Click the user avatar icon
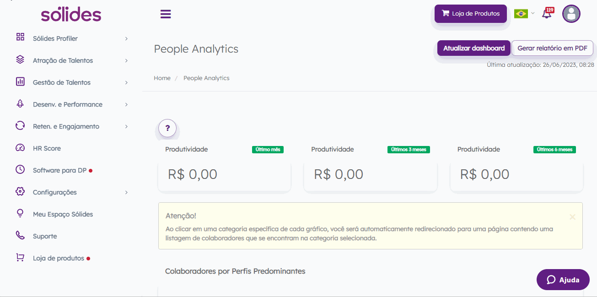Image resolution: width=597 pixels, height=297 pixels. 571,14
